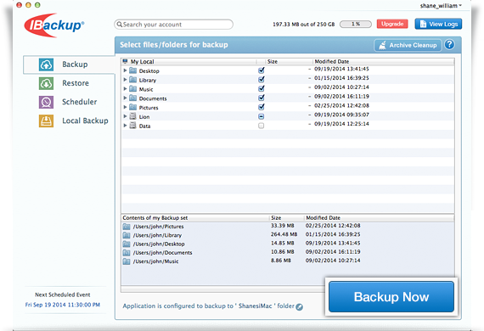Click folder icon of /Users/john/Music
The width and height of the screenshot is (484, 331).
127,261
